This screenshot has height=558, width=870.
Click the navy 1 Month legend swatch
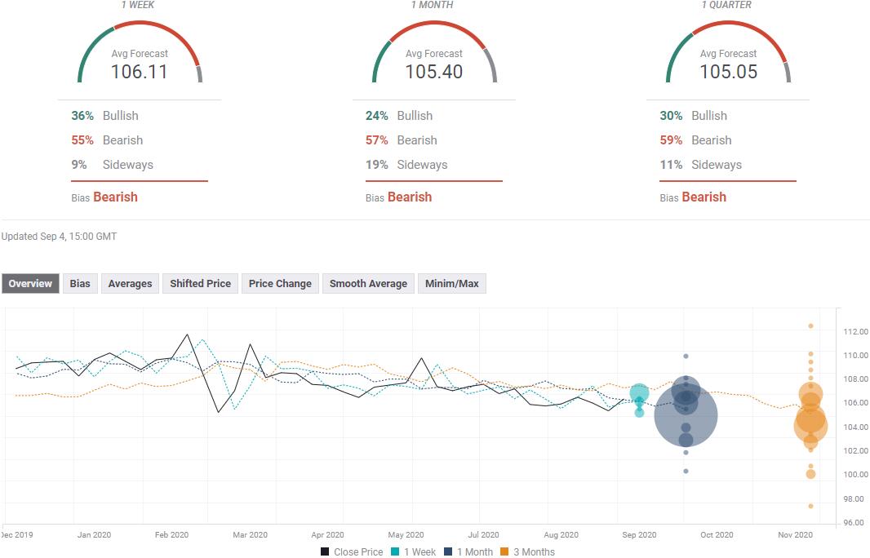448,552
